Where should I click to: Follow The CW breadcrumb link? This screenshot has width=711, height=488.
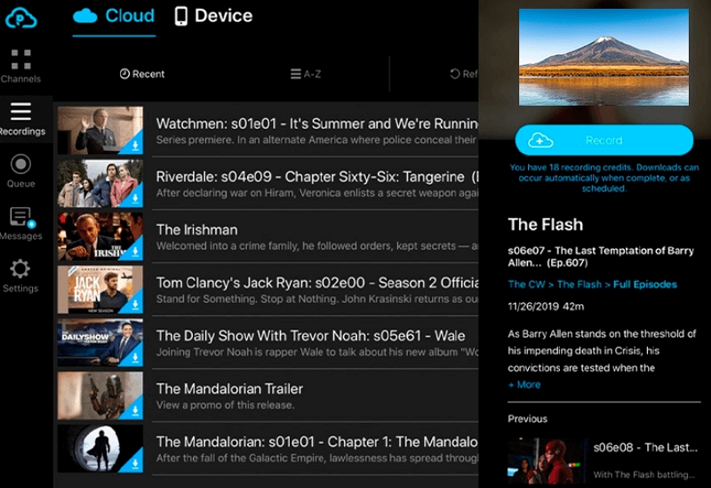[526, 284]
